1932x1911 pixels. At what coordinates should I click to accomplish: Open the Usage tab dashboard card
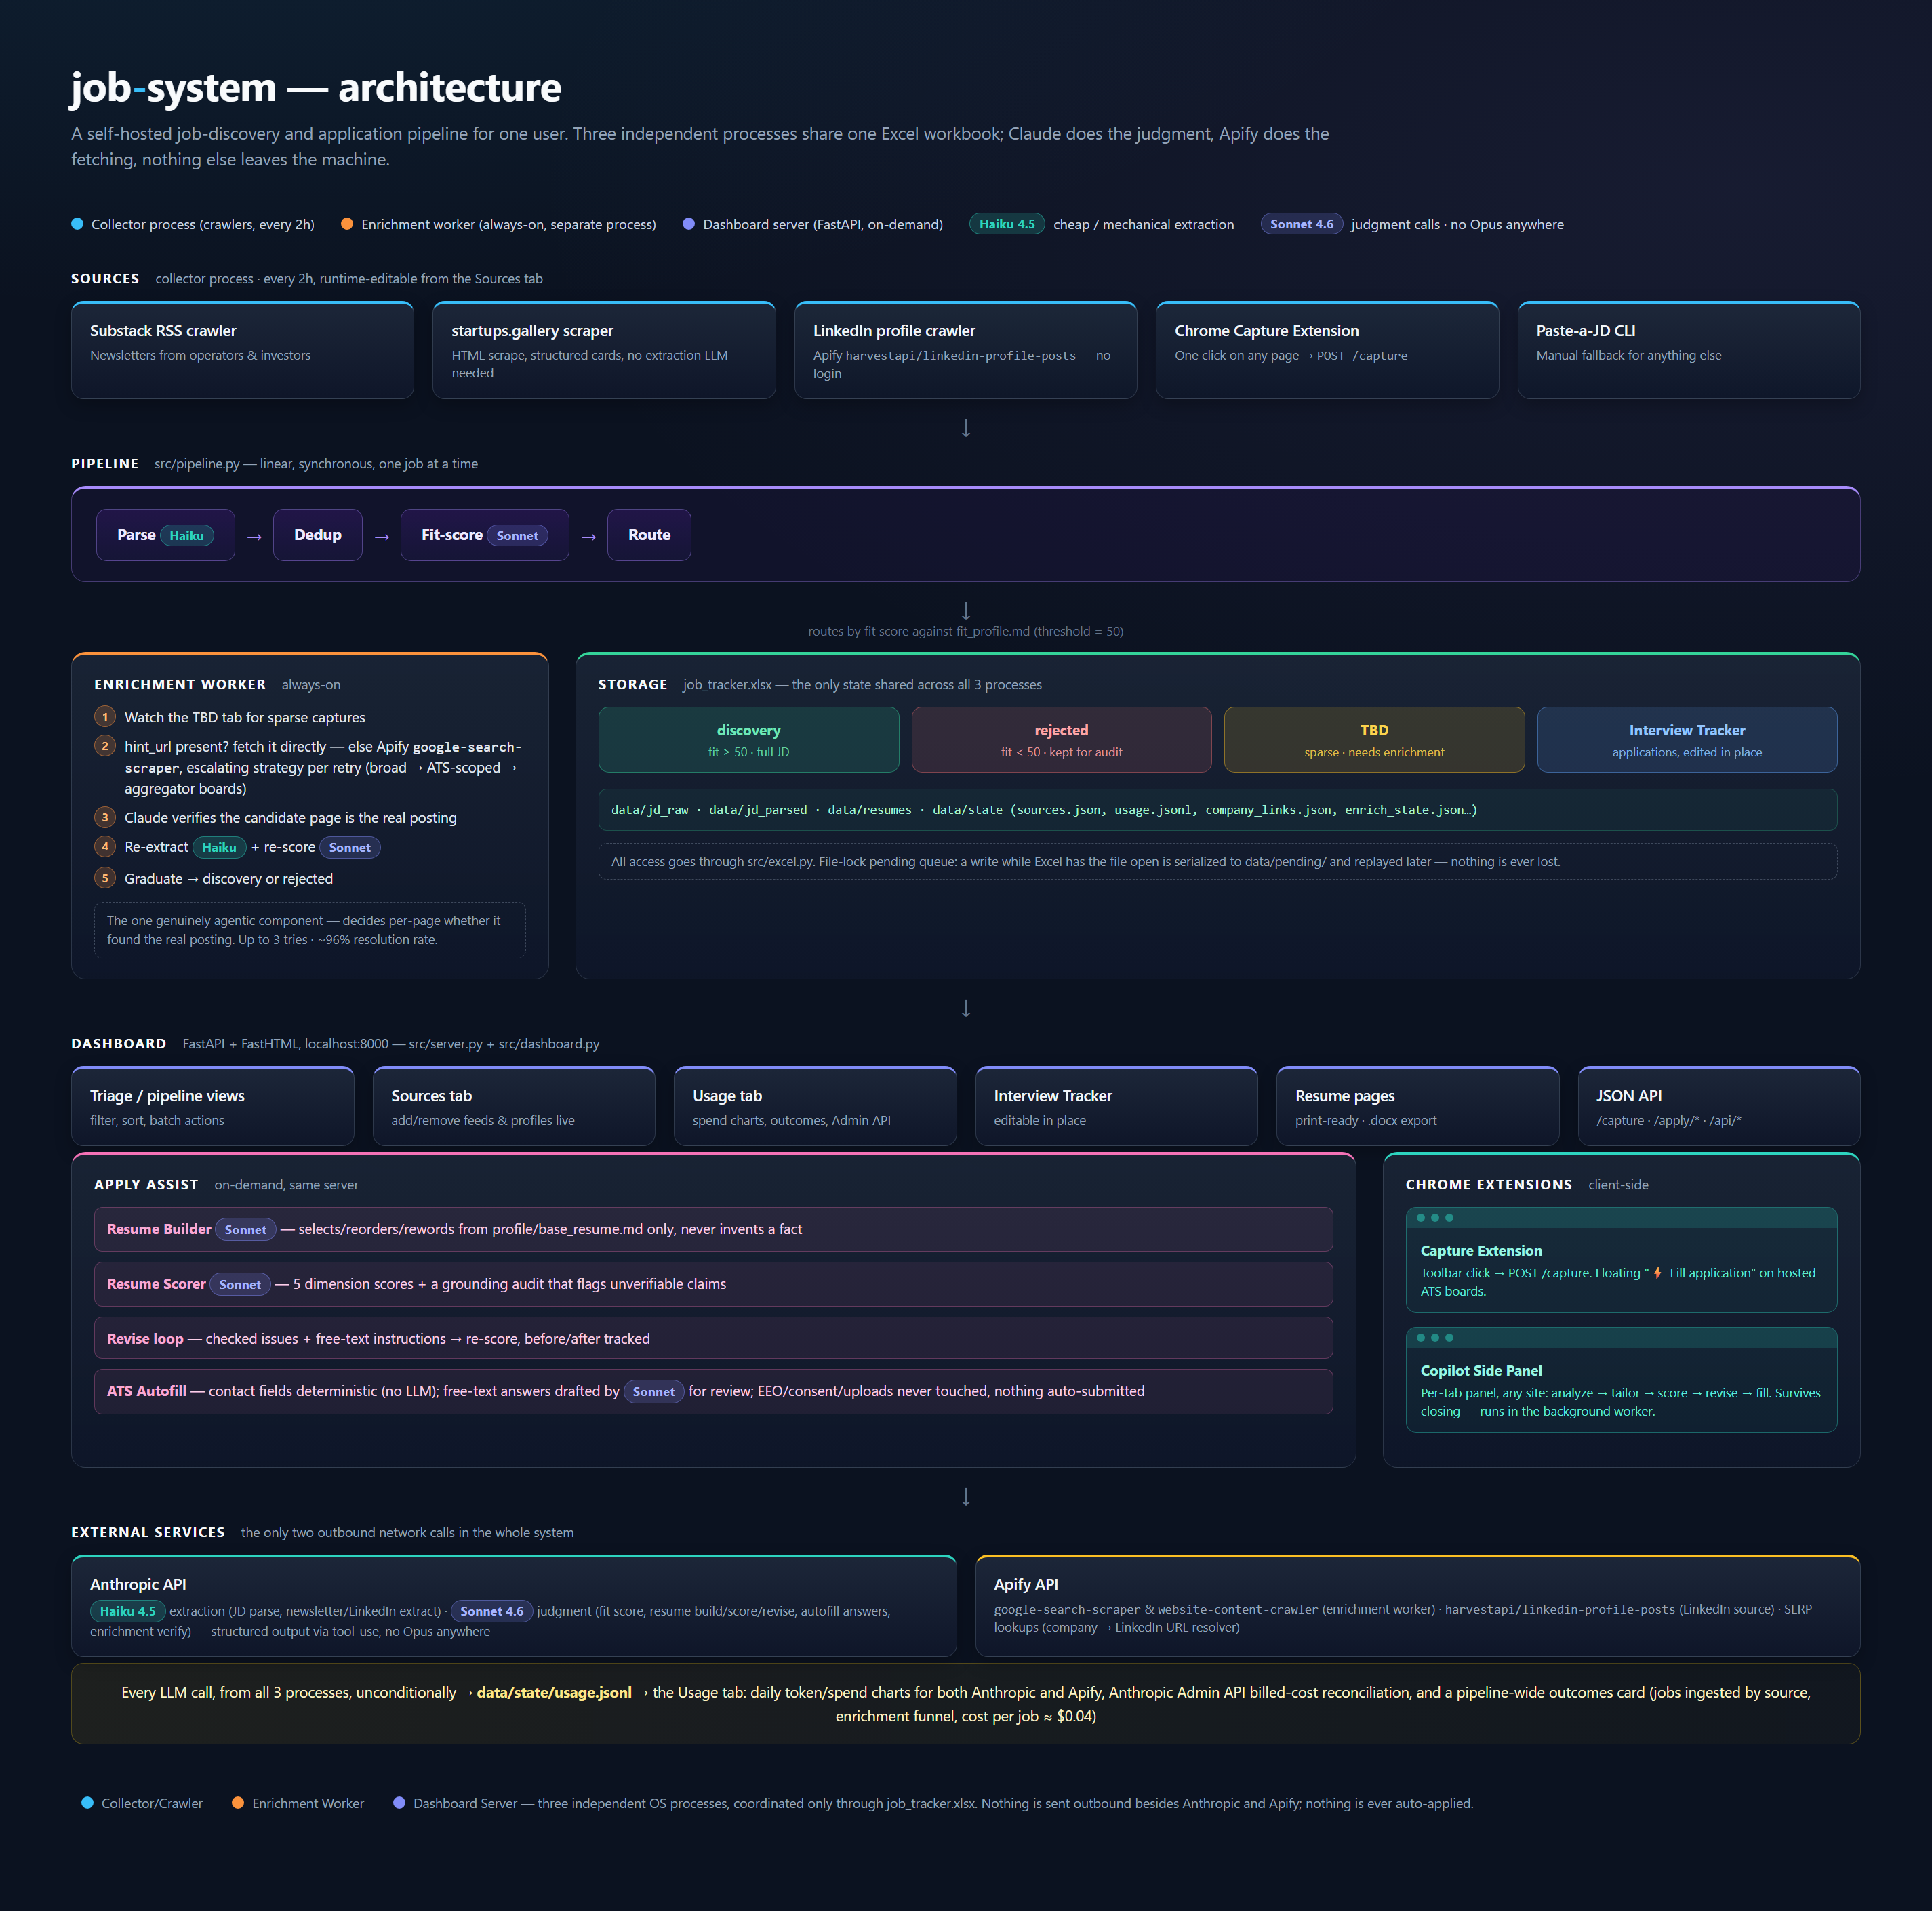pyautogui.click(x=815, y=1107)
